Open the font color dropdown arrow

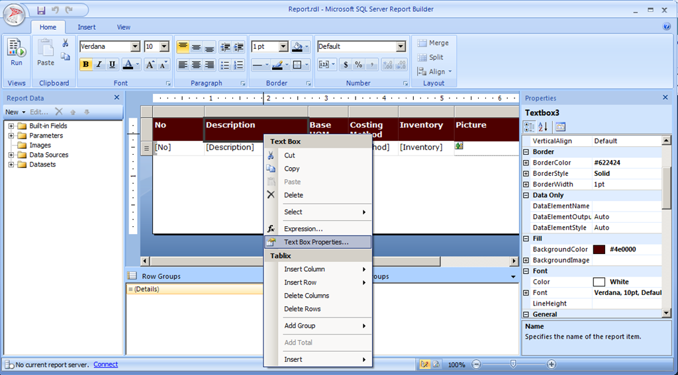coord(138,65)
